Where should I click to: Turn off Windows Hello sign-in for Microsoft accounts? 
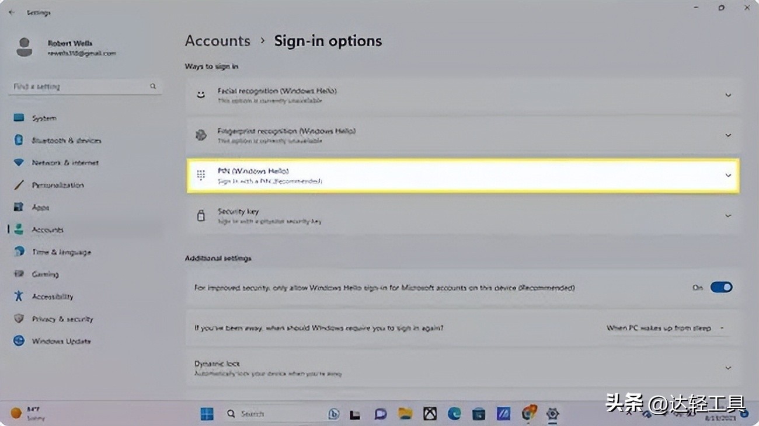(722, 287)
